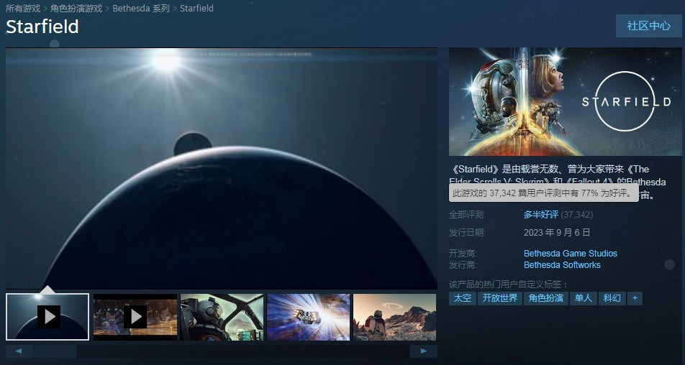
Task: Open the 社区中心 community hub
Action: [x=648, y=26]
